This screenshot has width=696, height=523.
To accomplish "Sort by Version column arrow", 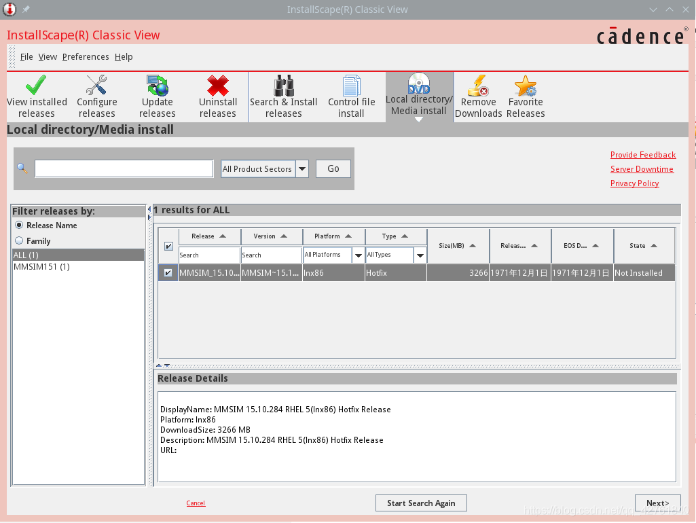I will [284, 236].
